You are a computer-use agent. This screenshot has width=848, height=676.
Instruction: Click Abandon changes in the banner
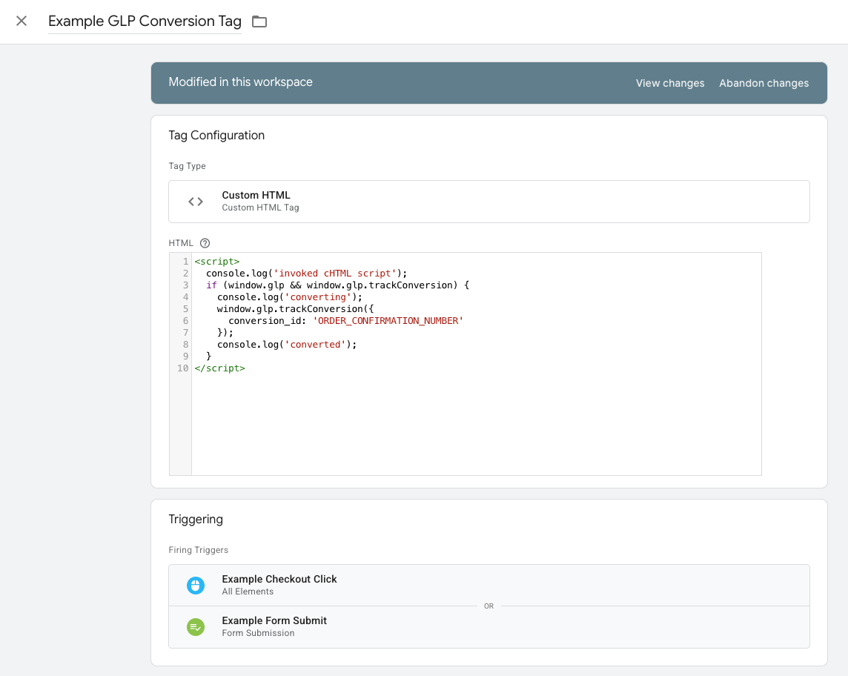763,83
